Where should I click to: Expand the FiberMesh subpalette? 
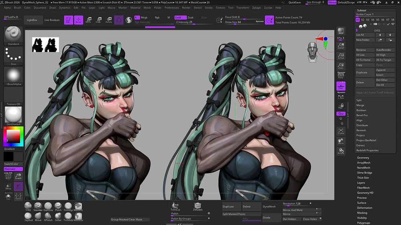[363, 188]
